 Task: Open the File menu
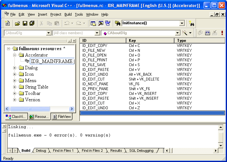[x=13, y=14]
